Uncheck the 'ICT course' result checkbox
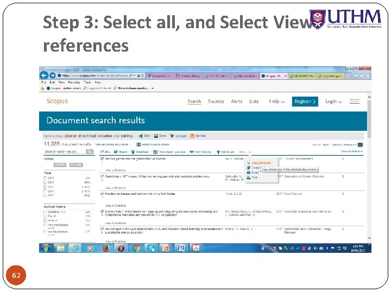This screenshot has height=293, width=391. [x=102, y=176]
